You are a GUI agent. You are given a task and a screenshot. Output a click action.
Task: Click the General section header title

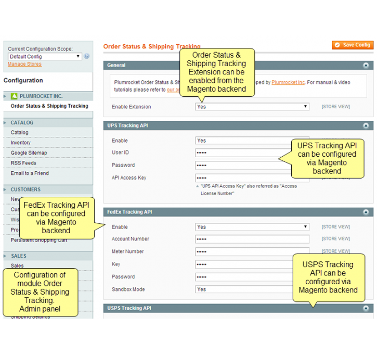pyautogui.click(x=116, y=65)
